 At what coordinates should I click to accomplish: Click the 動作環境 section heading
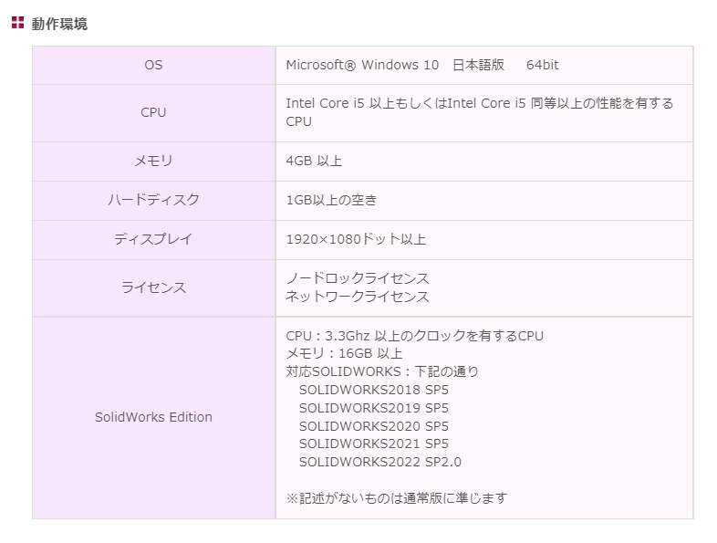point(59,24)
